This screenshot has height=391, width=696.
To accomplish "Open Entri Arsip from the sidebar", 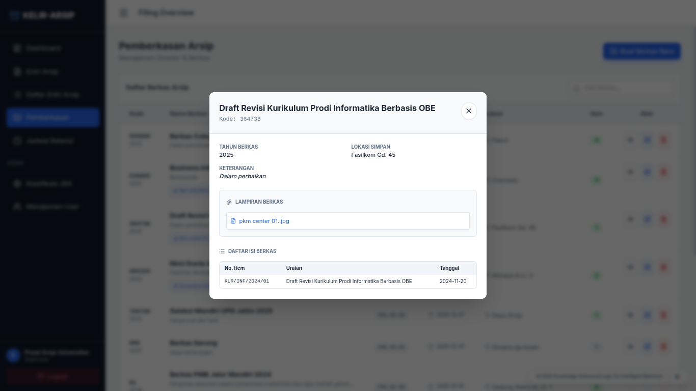I will click(42, 72).
